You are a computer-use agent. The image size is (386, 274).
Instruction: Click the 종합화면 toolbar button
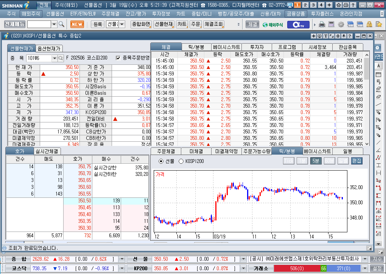141,24
